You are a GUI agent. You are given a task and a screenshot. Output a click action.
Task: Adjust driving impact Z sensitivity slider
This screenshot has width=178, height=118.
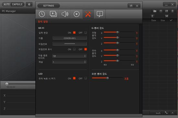[117, 43]
